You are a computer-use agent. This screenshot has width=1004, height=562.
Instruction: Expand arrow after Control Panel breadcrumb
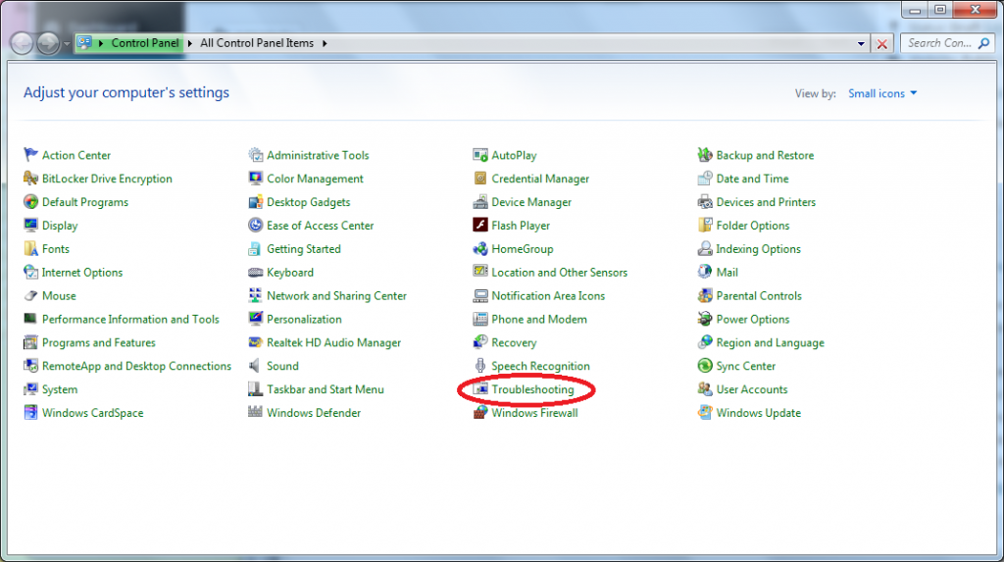click(189, 43)
